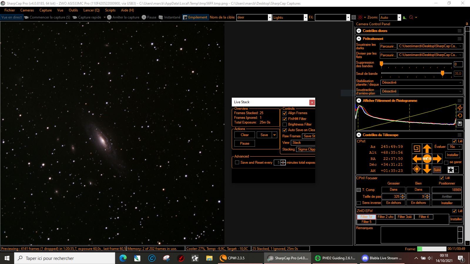Start Capture rapide from toolbar
The height and width of the screenshot is (264, 470).
point(87,17)
